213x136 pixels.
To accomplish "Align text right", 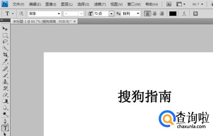I will 161,13.
